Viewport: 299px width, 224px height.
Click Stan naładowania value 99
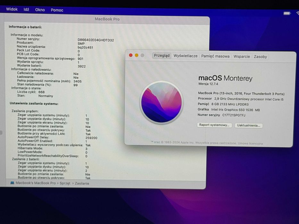coord(76,85)
